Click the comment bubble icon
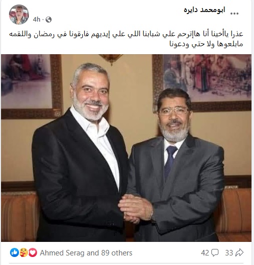Viewport: 254px width, 265px height. (x=215, y=253)
